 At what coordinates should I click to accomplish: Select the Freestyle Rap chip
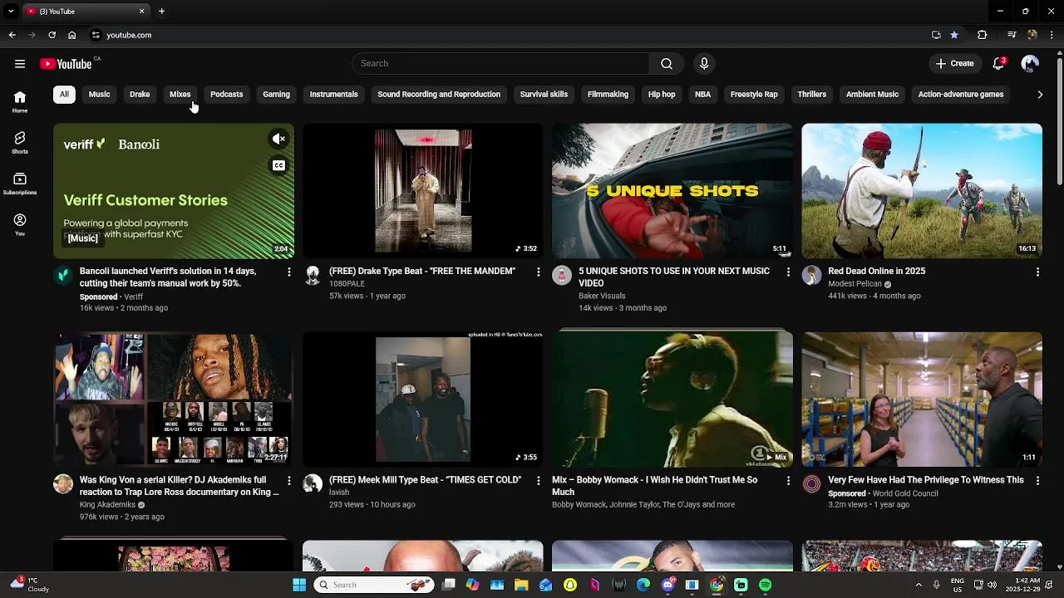[754, 95]
